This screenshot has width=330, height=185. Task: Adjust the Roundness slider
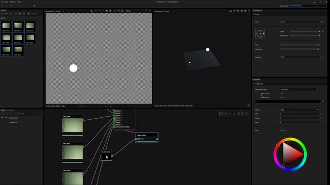click(x=305, y=35)
